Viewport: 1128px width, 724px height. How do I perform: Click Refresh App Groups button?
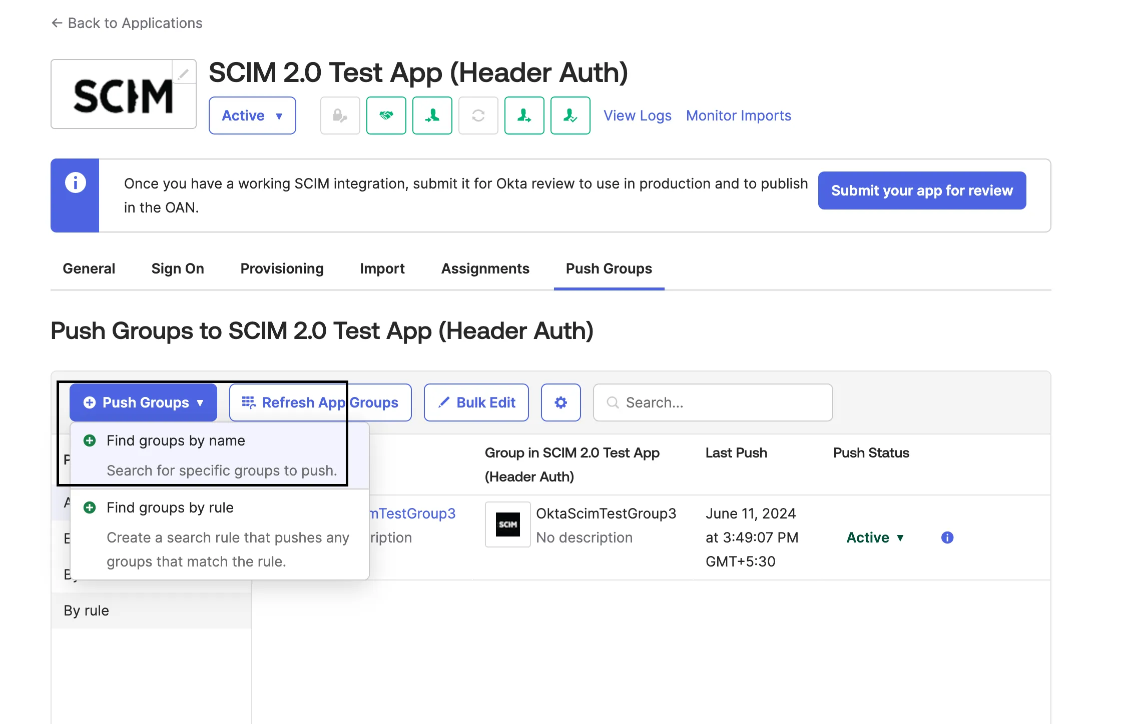320,402
